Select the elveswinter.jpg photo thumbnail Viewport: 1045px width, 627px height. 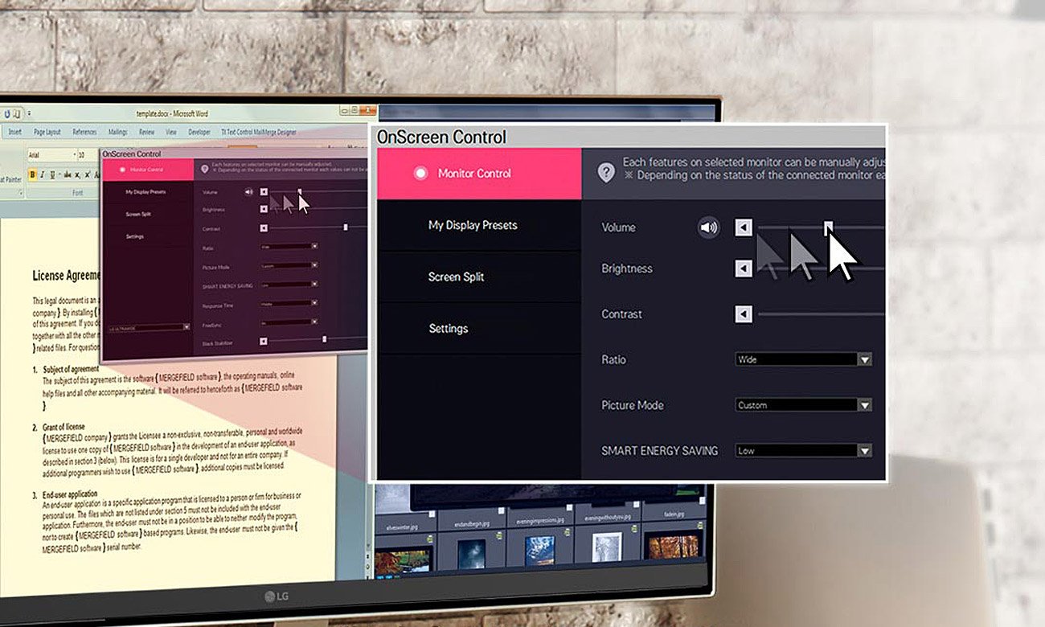404,560
